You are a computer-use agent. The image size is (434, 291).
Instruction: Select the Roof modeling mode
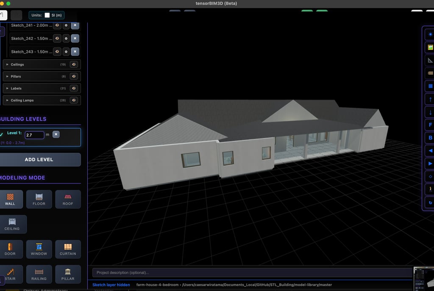point(68,199)
